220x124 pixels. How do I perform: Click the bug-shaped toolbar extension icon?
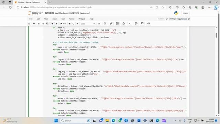click(124, 24)
